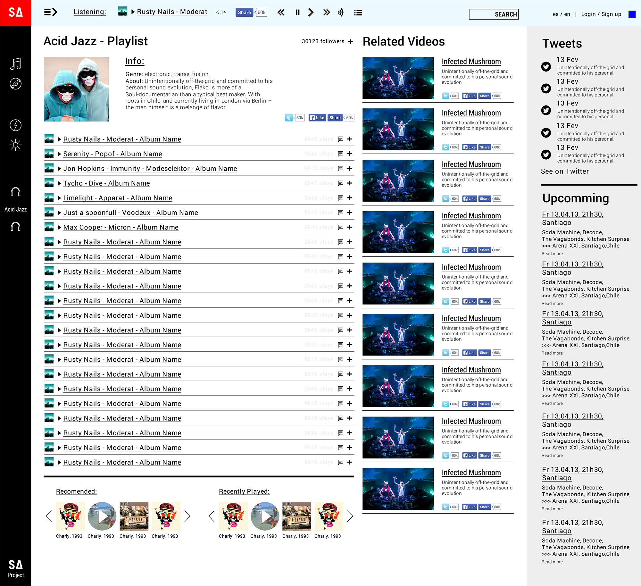Open first Twitter bird icon in Tweets
Image resolution: width=641 pixels, height=586 pixels.
pos(546,66)
